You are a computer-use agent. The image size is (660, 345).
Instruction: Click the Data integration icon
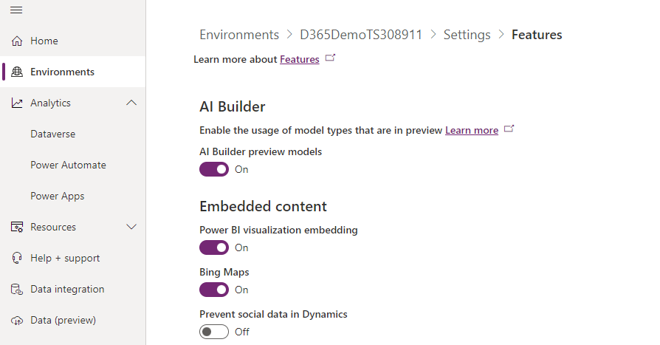[x=17, y=290]
